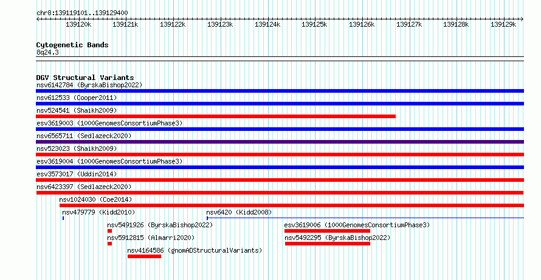Click the small blue marker under nsv479779
Image resolution: width=541 pixels, height=280 pixels.
[63, 218]
